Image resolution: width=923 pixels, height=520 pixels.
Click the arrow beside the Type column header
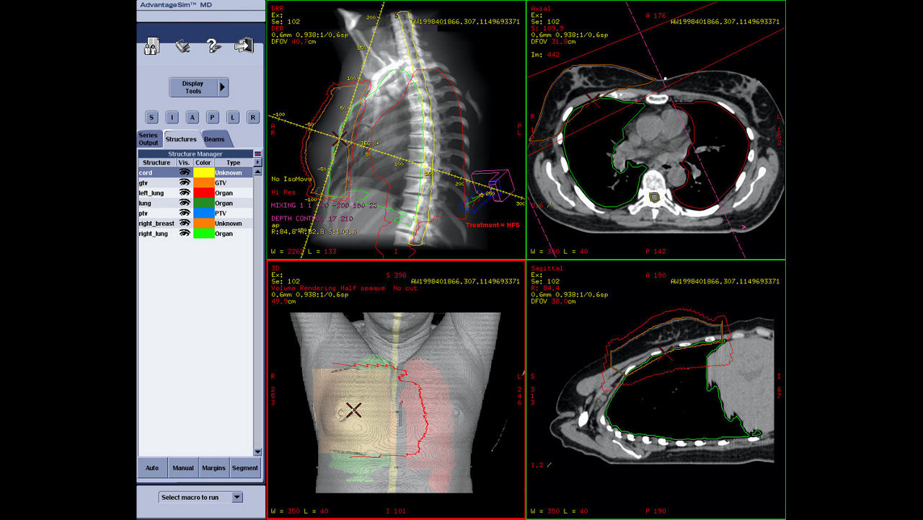tap(258, 163)
